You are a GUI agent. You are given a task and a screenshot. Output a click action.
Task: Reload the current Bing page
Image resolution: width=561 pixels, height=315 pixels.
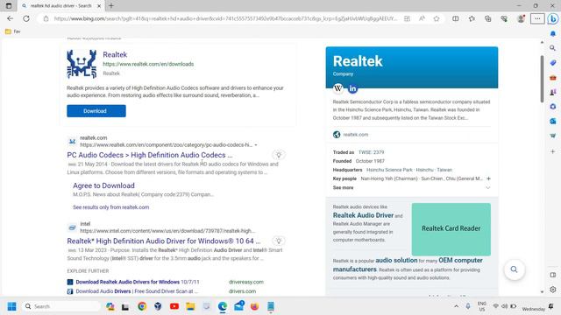click(26, 18)
